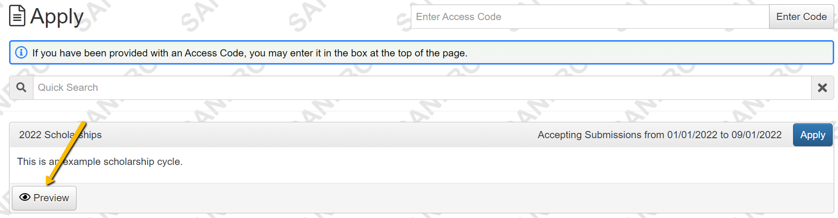
Task: Click the document icon beside Apply heading
Action: point(17,16)
